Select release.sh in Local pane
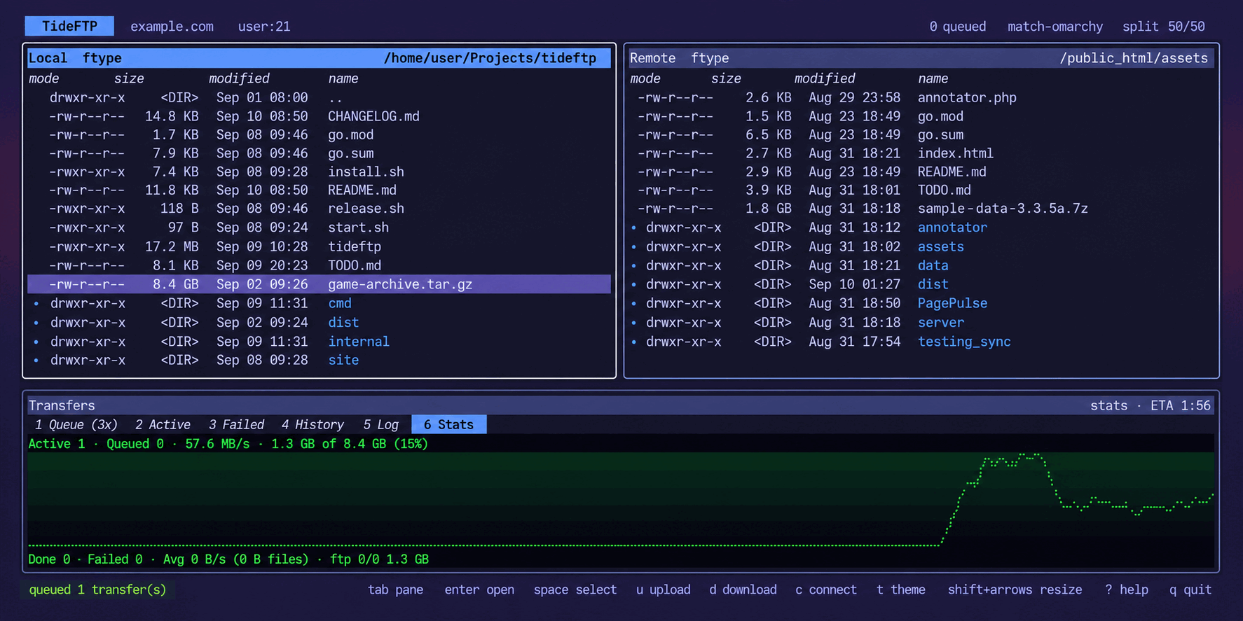The width and height of the screenshot is (1243, 621). click(x=319, y=209)
